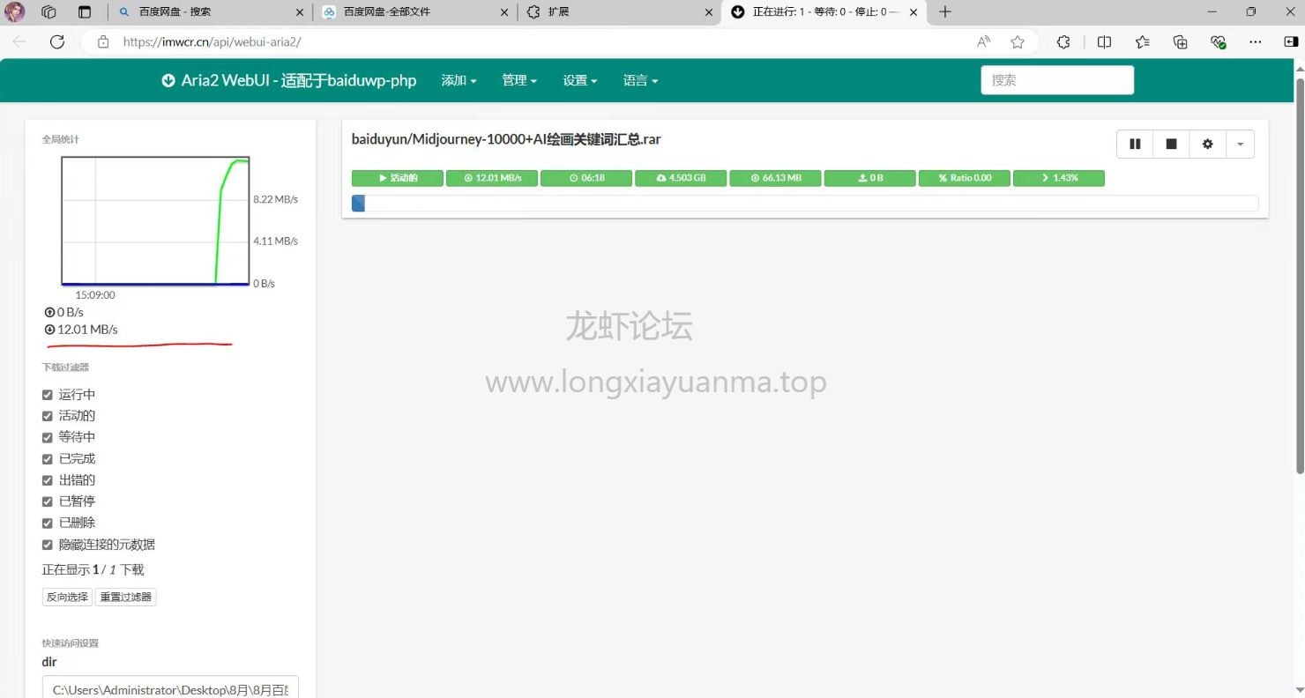This screenshot has width=1305, height=698.
Task: Click the 66.13 MB downloaded badge
Action: pyautogui.click(x=775, y=178)
